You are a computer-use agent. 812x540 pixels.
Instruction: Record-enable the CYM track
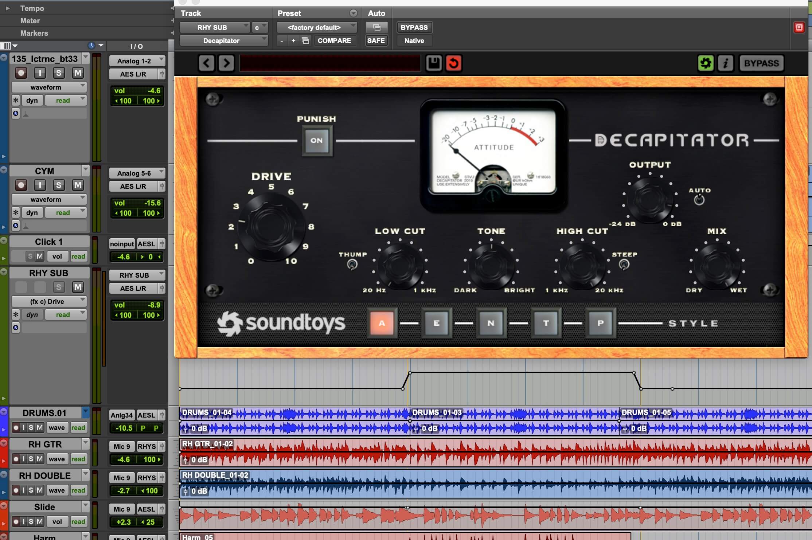point(21,185)
